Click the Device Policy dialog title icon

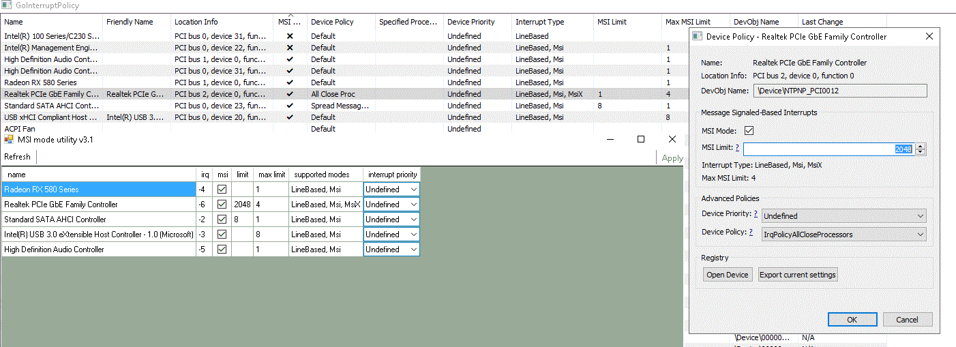(697, 36)
